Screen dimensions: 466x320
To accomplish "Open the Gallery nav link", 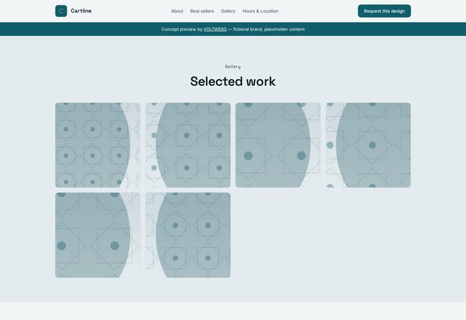I will 228,11.
